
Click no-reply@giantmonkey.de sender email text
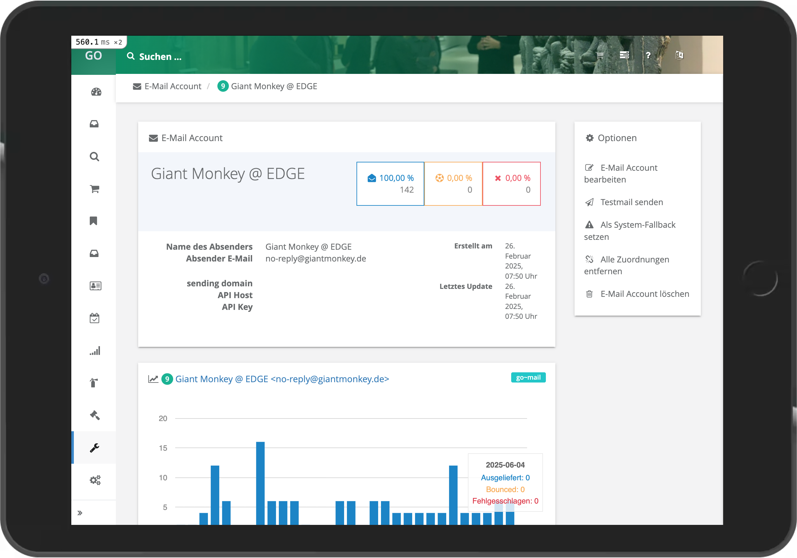point(315,259)
